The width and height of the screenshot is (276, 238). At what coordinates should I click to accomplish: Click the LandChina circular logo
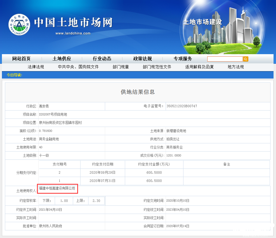pos(19,25)
